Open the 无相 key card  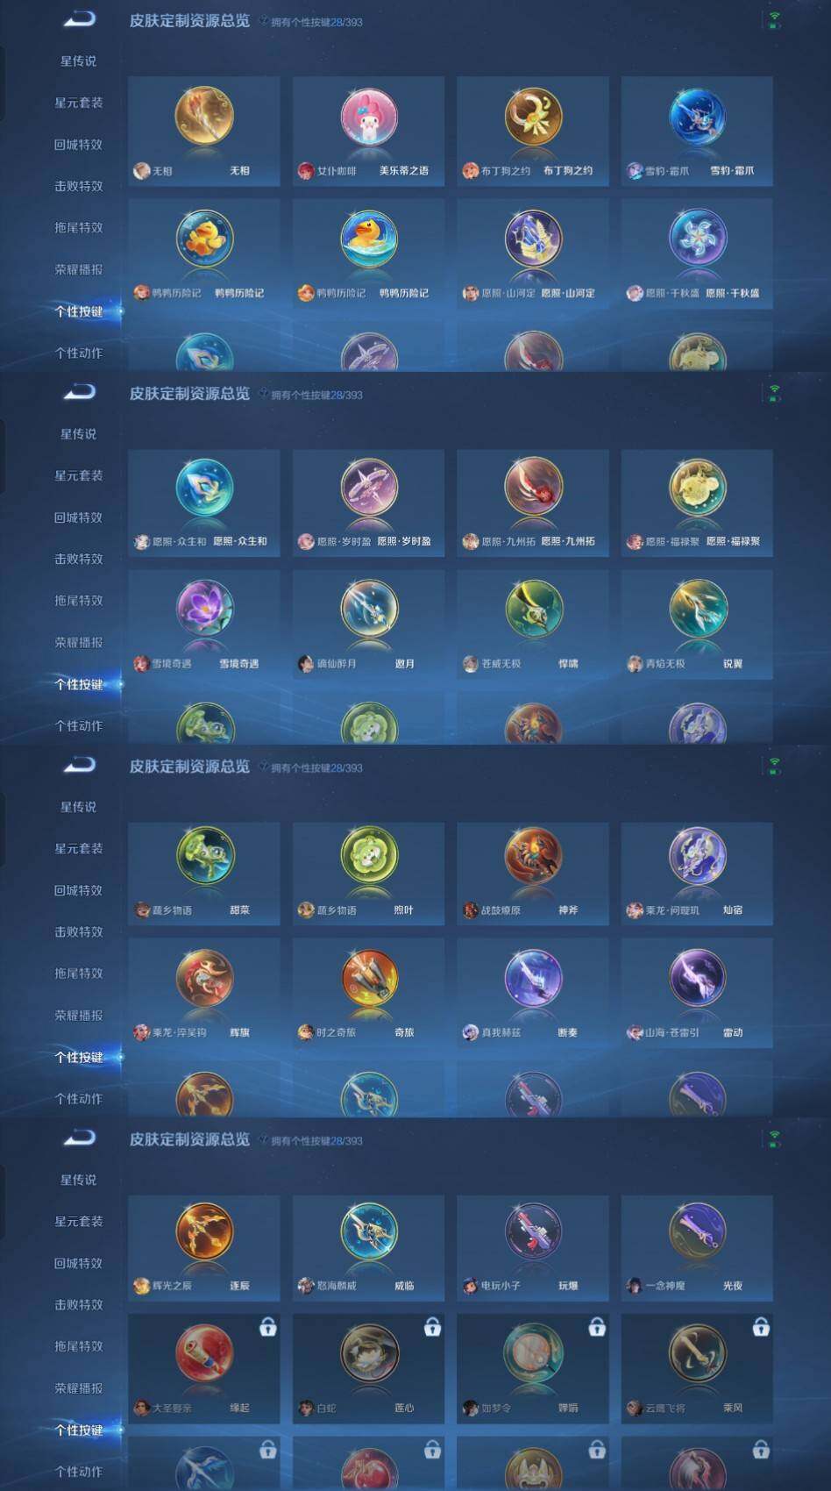(204, 131)
